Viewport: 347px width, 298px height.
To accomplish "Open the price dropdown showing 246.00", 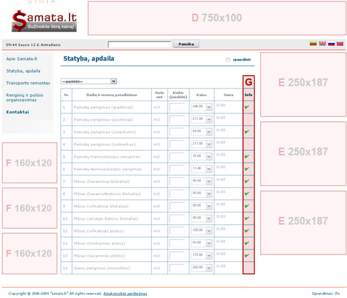I will click(201, 107).
